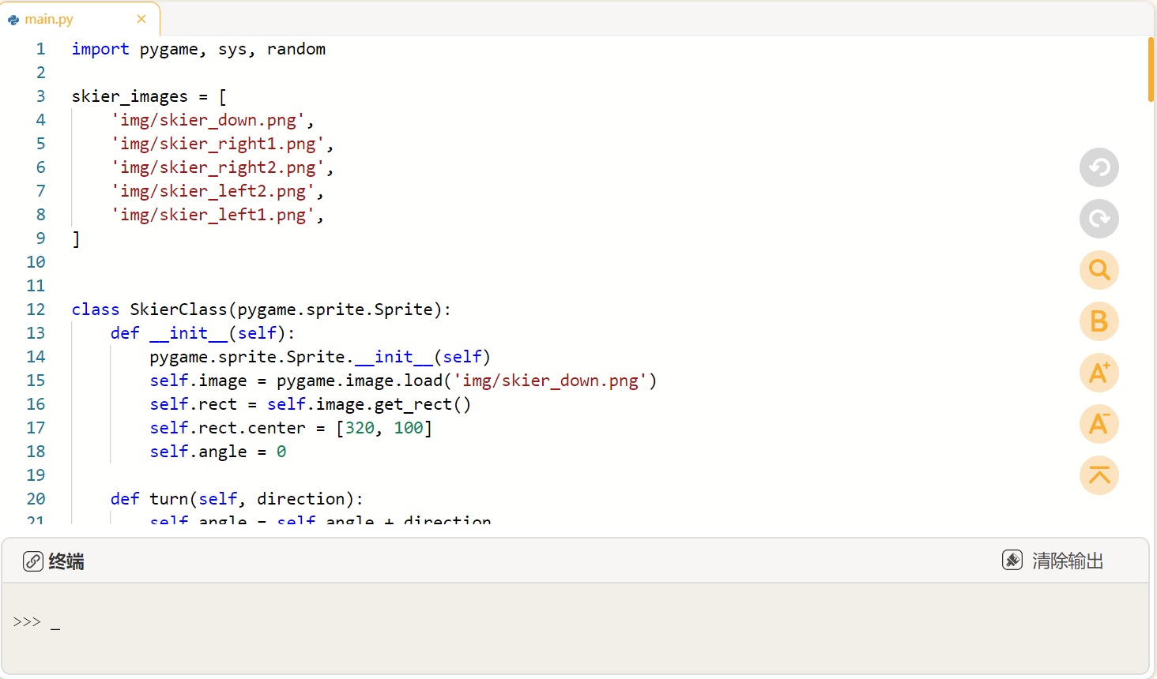Click the 'img/skier_down.png' string on line 4

pos(209,120)
